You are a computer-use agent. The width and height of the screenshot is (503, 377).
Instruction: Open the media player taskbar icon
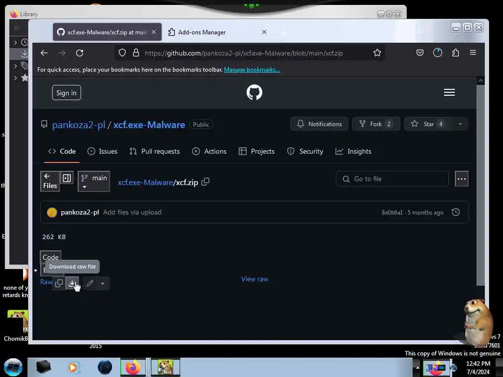(x=73, y=367)
